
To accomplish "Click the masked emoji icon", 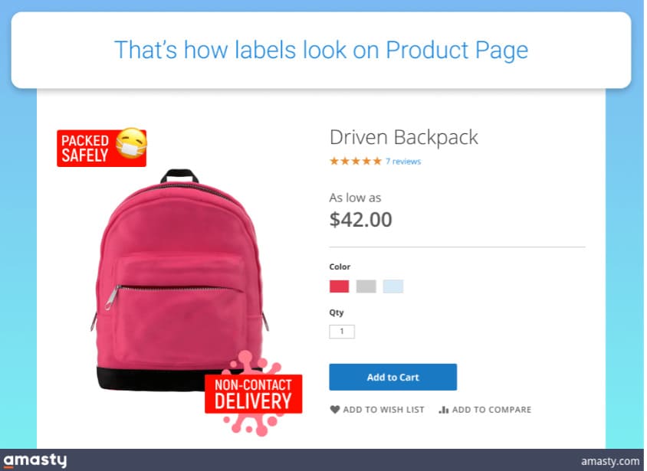I will tap(132, 143).
